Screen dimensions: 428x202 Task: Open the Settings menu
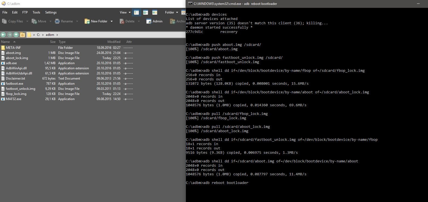[51, 12]
